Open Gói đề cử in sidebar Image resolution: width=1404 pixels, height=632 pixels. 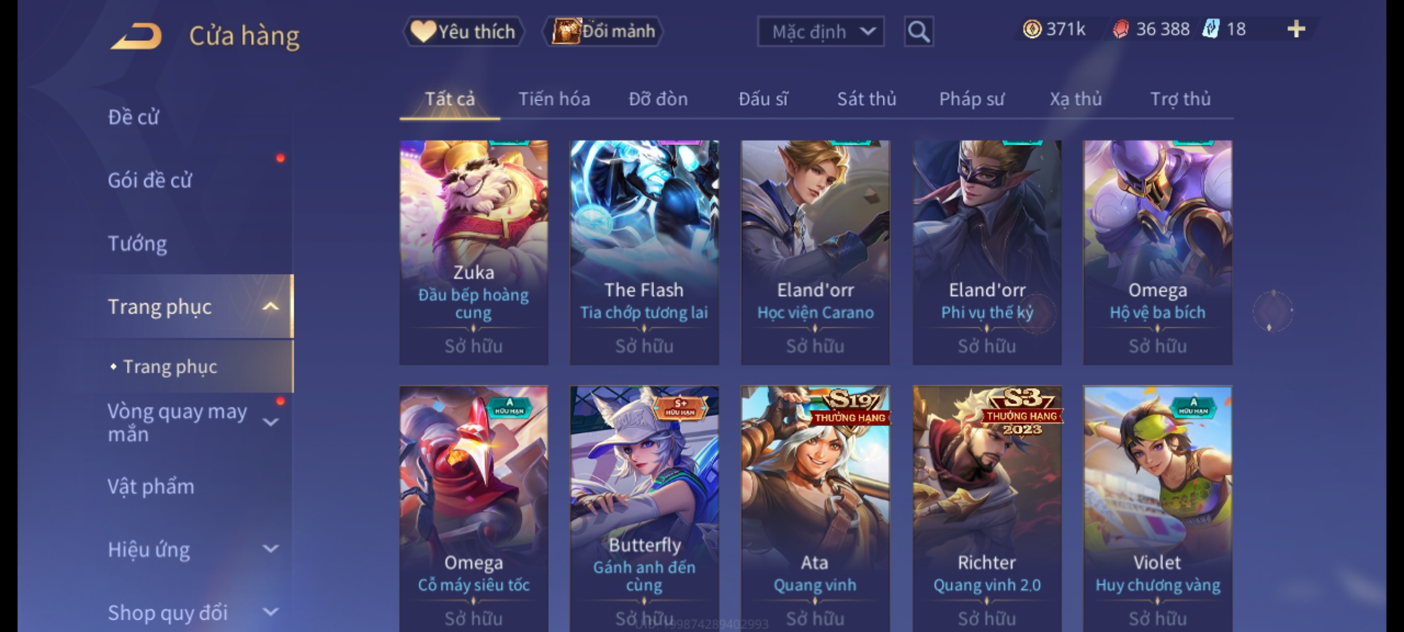(x=150, y=180)
